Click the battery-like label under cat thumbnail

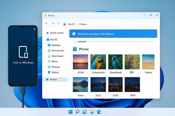[132, 72]
